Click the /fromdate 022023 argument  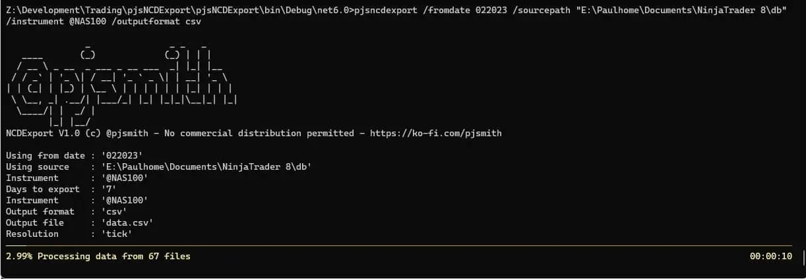[464, 11]
